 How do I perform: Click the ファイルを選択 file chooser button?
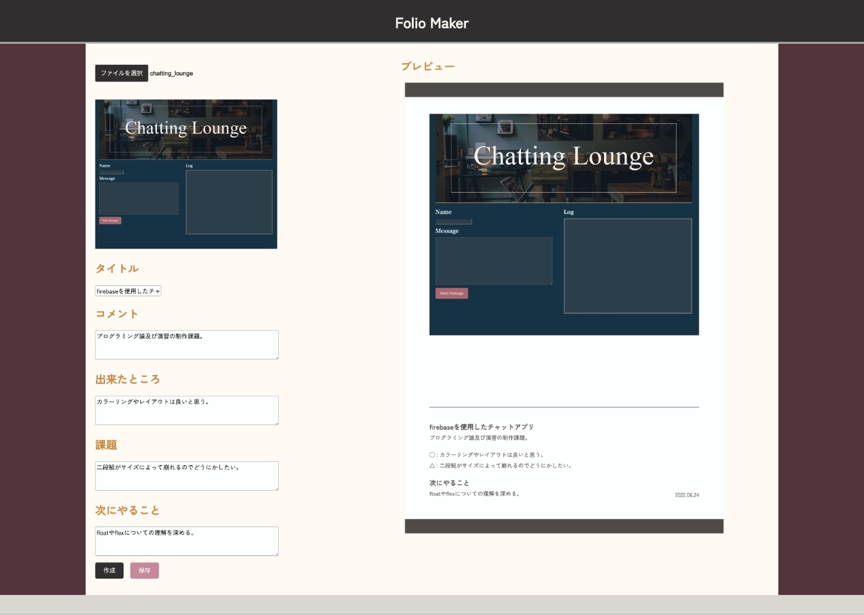(121, 73)
